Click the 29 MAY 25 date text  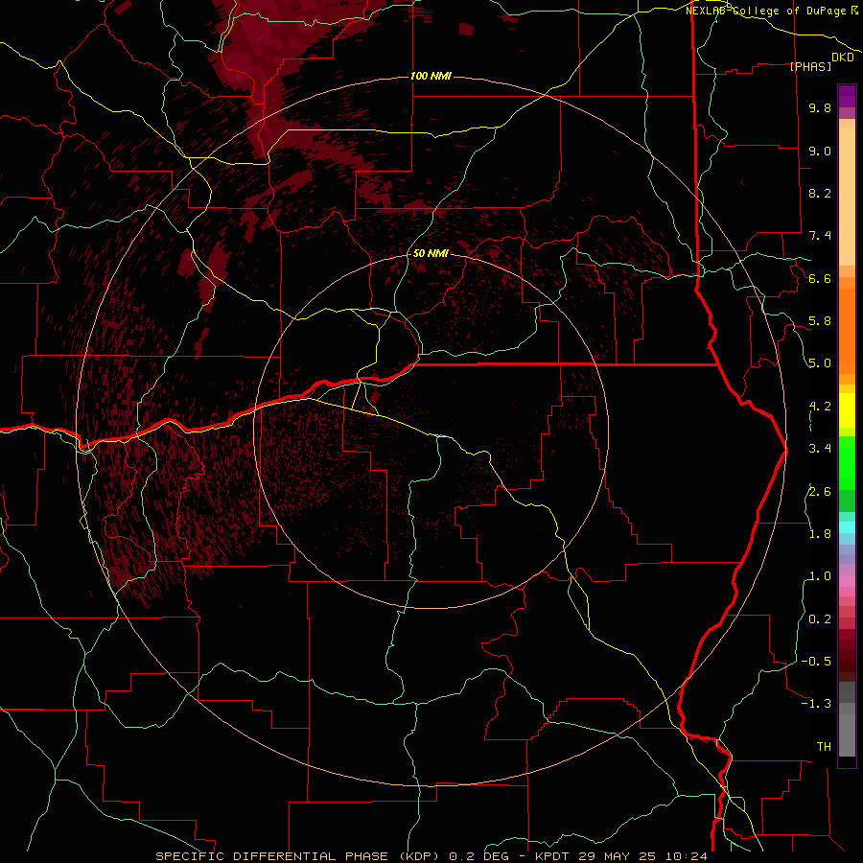coord(617,856)
